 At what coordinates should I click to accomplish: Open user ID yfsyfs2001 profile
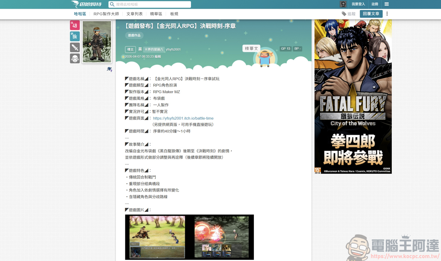pos(173,50)
